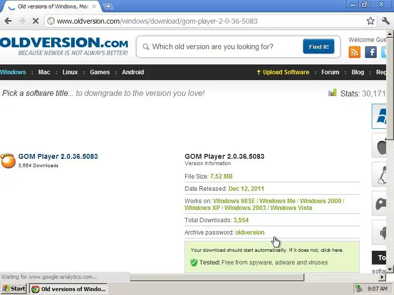Click the horizontal scrollbar thumb

point(217,277)
